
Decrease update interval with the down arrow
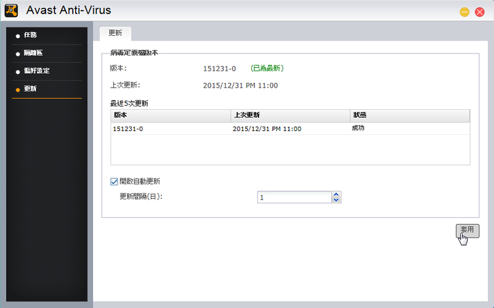click(336, 200)
